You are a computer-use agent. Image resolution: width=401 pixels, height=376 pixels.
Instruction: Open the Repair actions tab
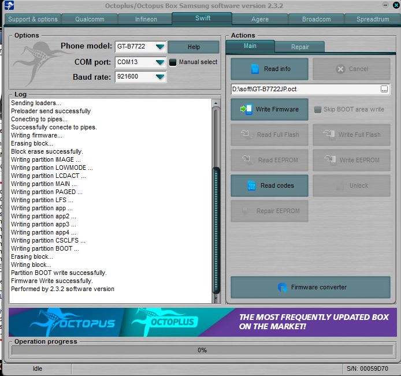pyautogui.click(x=300, y=47)
